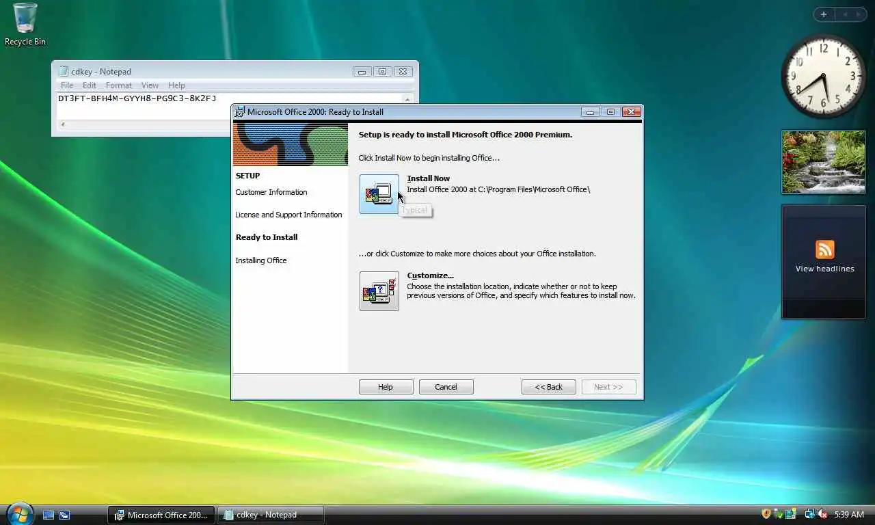Click the taskbar clock showing 5:39 AM
Viewport: 875px width, 525px height.
849,514
